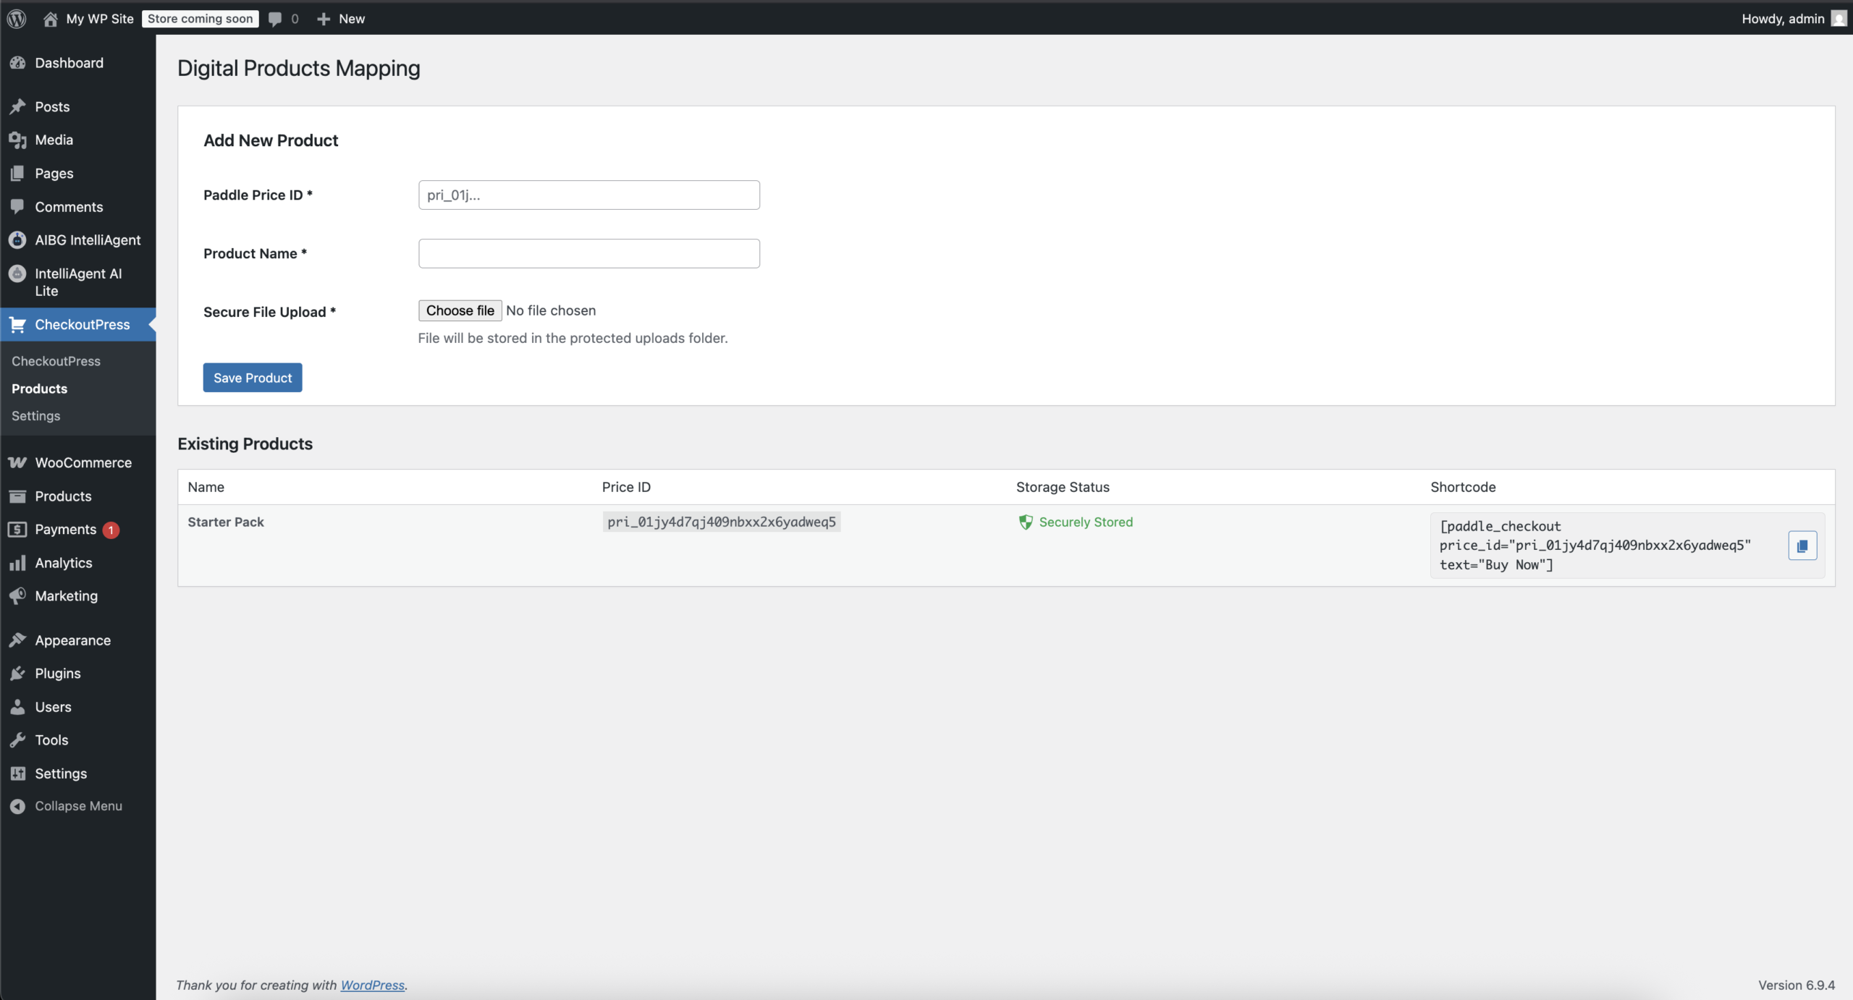Click the WordPress logo icon
The width and height of the screenshot is (1853, 1000).
[x=17, y=19]
